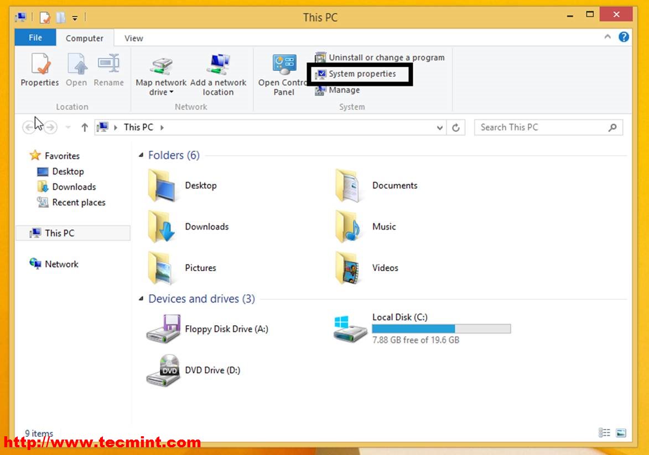Click the Refresh button
Viewport: 649px width, 455px height.
point(456,128)
